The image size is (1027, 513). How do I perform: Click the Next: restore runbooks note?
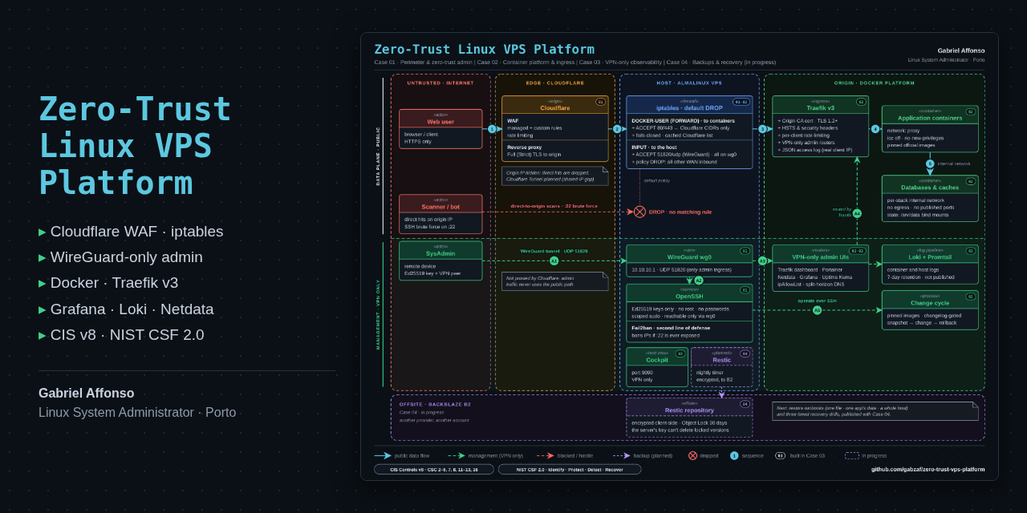coord(875,411)
